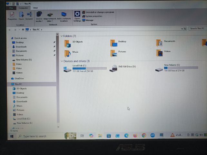Open Microsoft Edge in the taskbar
The height and width of the screenshot is (155, 207).
click(x=126, y=135)
